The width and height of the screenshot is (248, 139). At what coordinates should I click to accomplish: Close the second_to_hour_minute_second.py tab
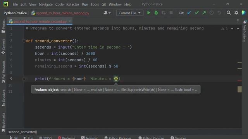click(x=70, y=21)
